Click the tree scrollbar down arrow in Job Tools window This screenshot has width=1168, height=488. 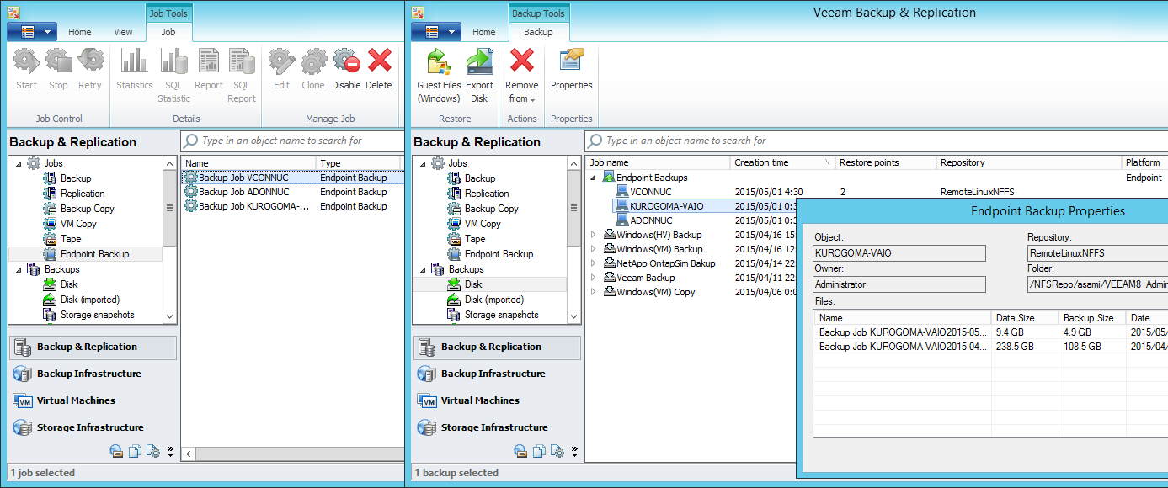tap(169, 316)
